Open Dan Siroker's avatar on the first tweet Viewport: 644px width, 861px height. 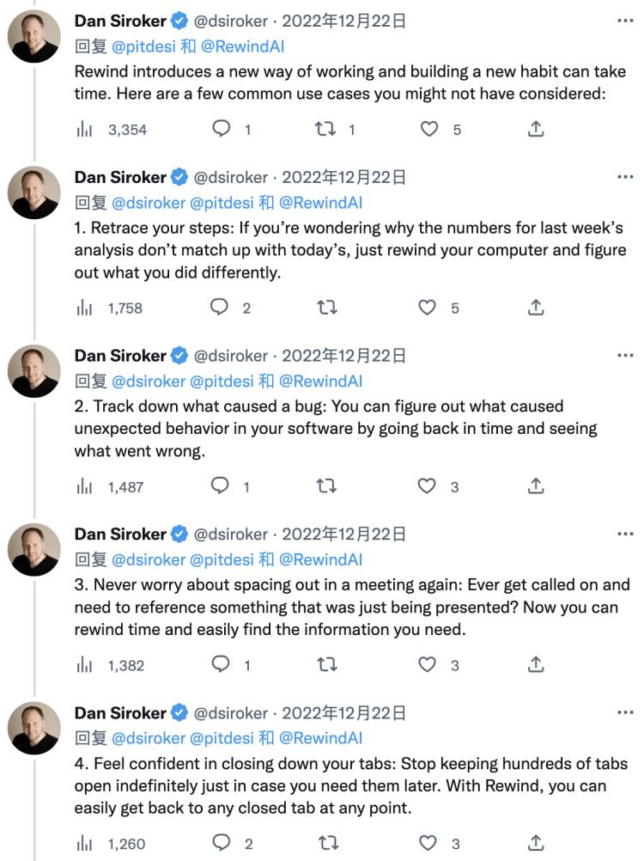coord(34,37)
